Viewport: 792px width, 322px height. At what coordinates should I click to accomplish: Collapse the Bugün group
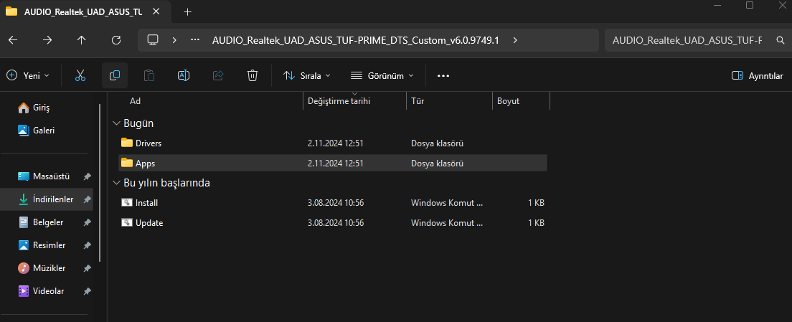[x=117, y=123]
